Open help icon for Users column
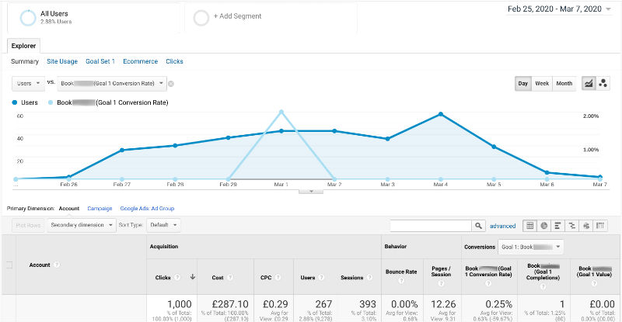 coord(321,277)
